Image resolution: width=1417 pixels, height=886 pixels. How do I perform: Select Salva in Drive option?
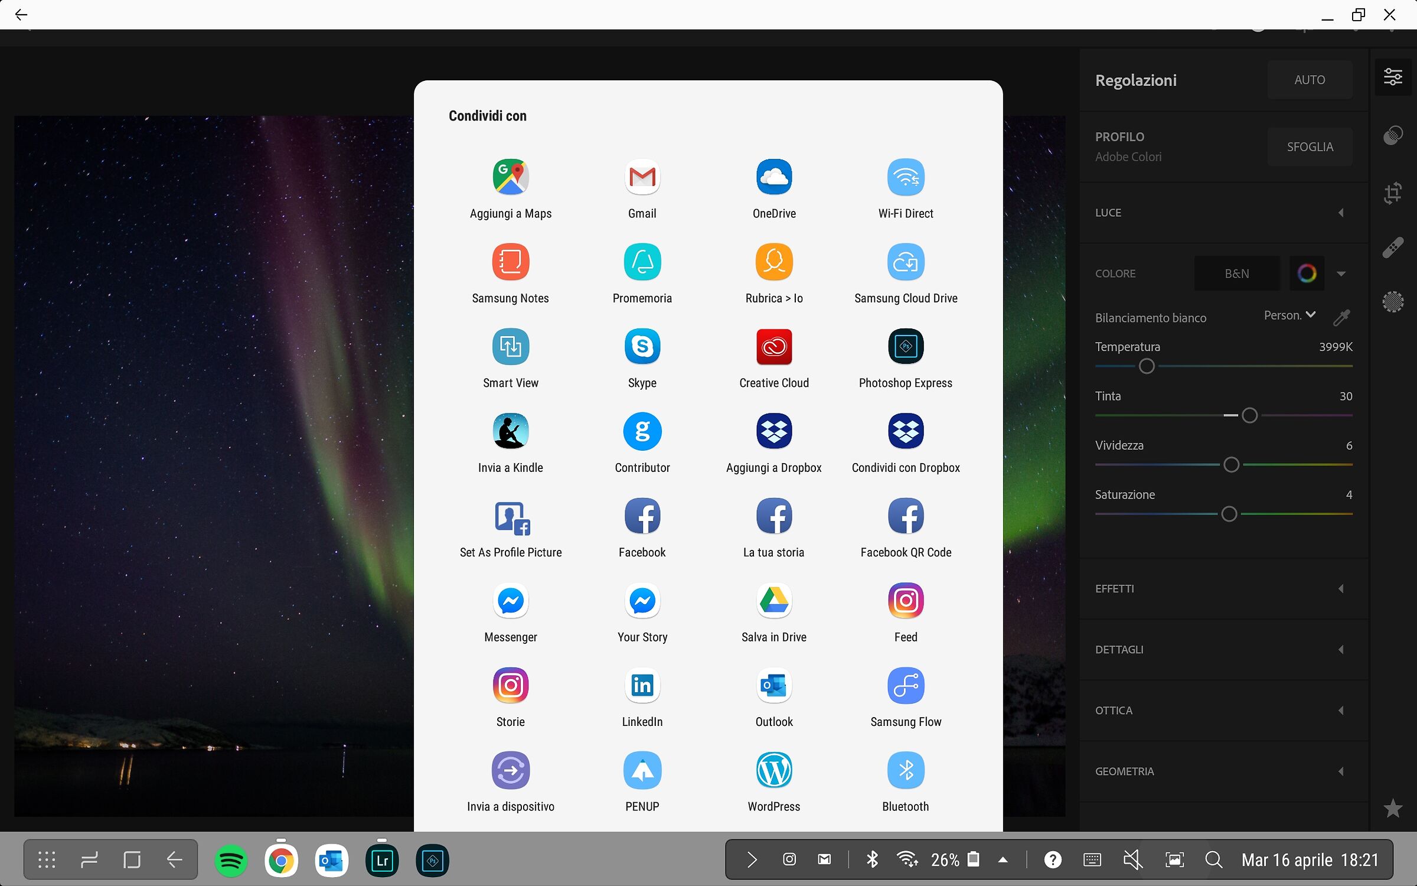[x=773, y=601]
